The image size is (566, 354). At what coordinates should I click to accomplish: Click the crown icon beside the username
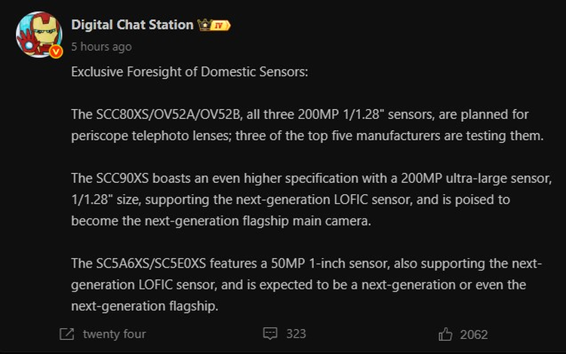(203, 25)
